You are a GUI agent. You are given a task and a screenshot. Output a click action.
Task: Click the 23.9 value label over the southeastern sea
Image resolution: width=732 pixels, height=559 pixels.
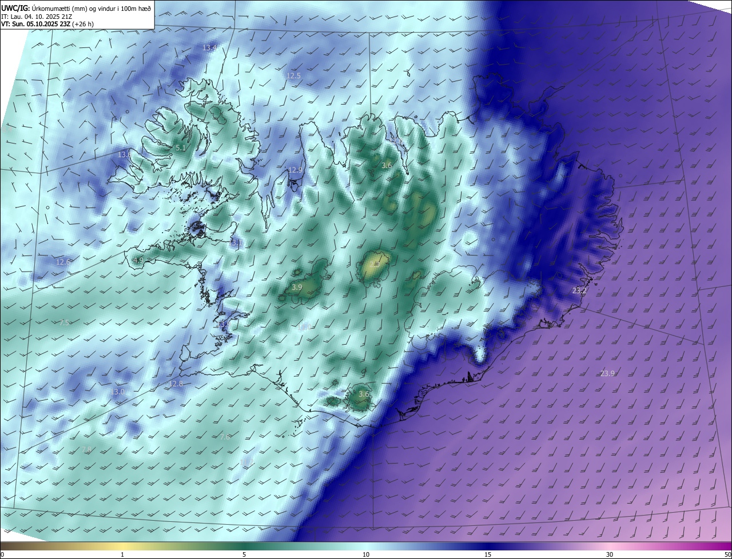pyautogui.click(x=607, y=373)
